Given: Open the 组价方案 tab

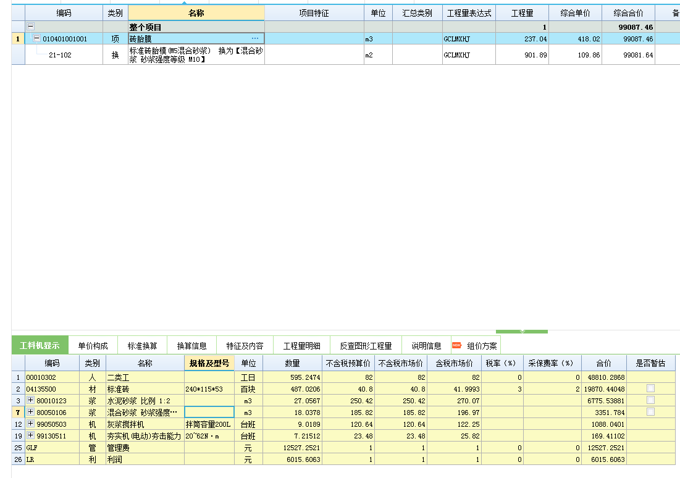Looking at the screenshot, I should [x=476, y=346].
